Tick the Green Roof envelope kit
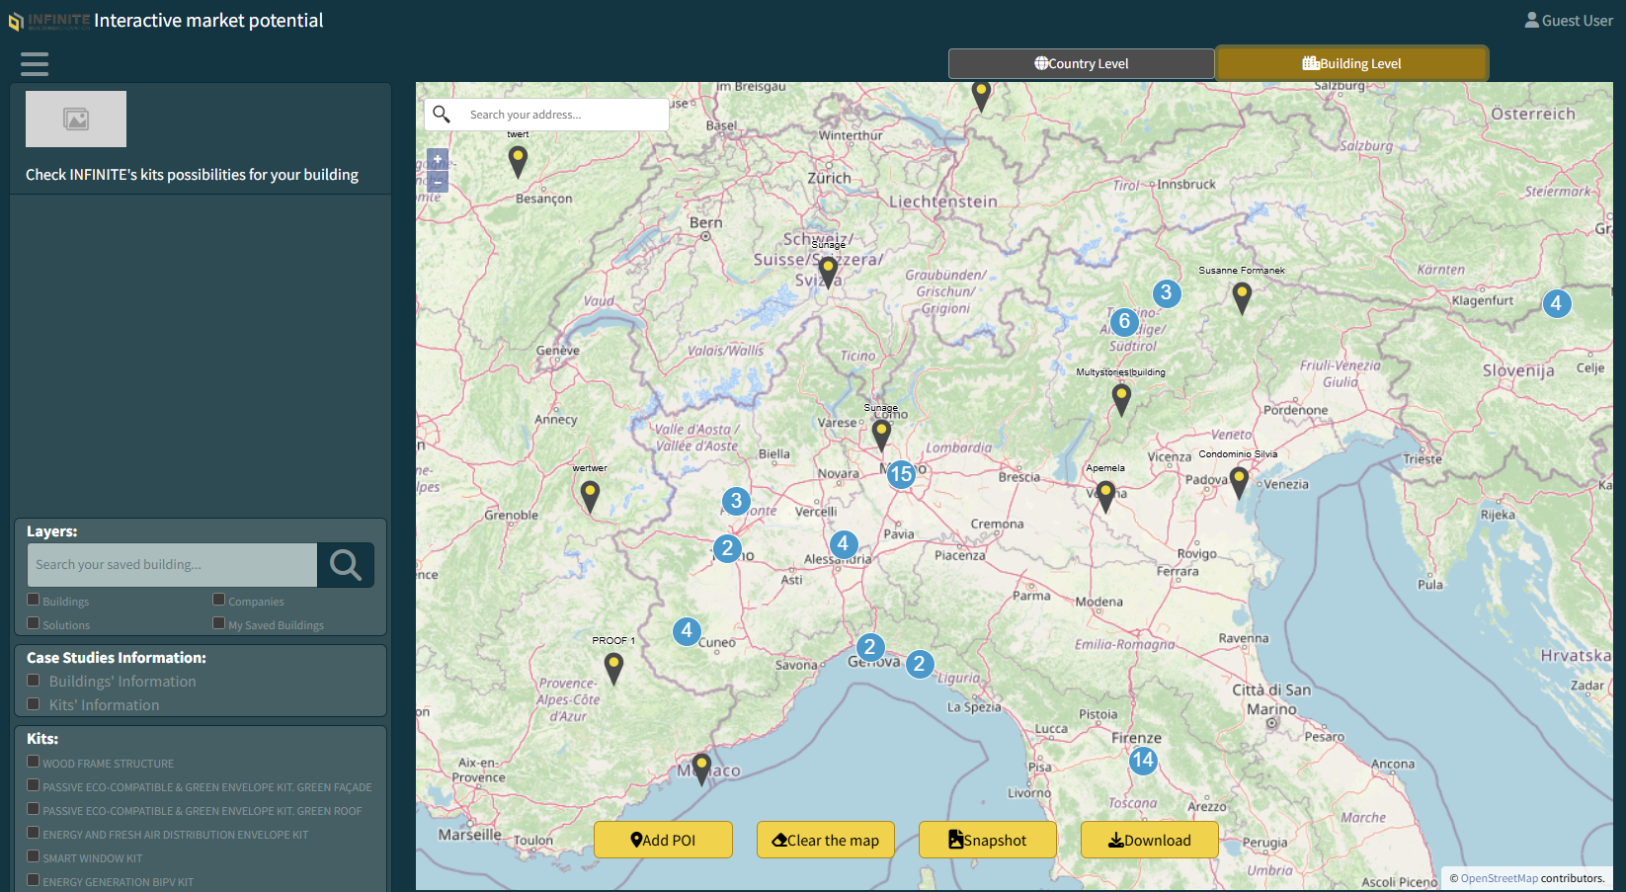Viewport: 1626px width, 892px height. 33,809
